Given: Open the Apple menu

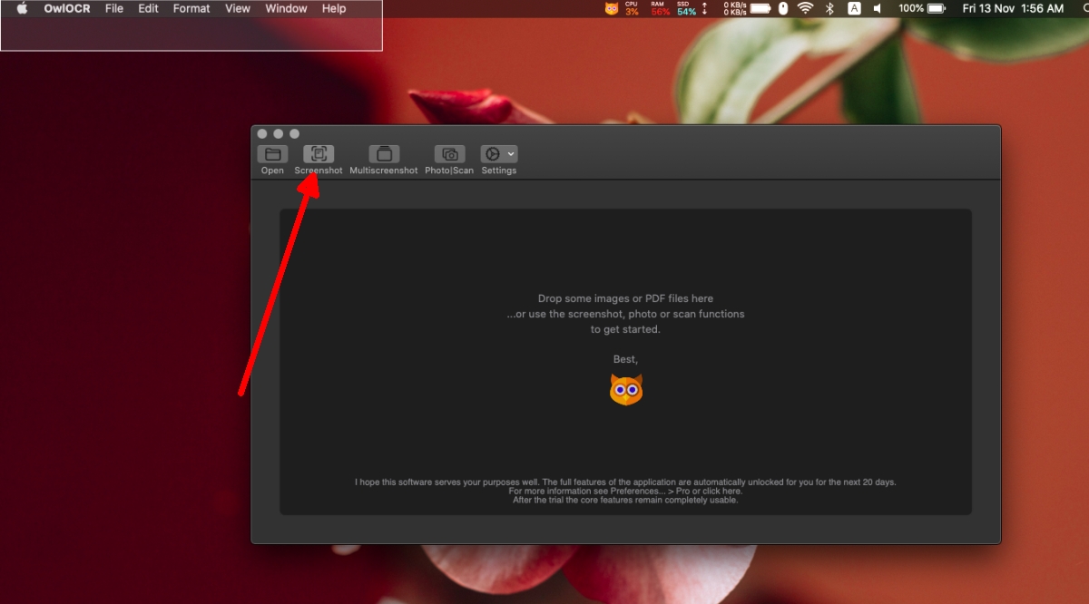Looking at the screenshot, I should point(22,8).
